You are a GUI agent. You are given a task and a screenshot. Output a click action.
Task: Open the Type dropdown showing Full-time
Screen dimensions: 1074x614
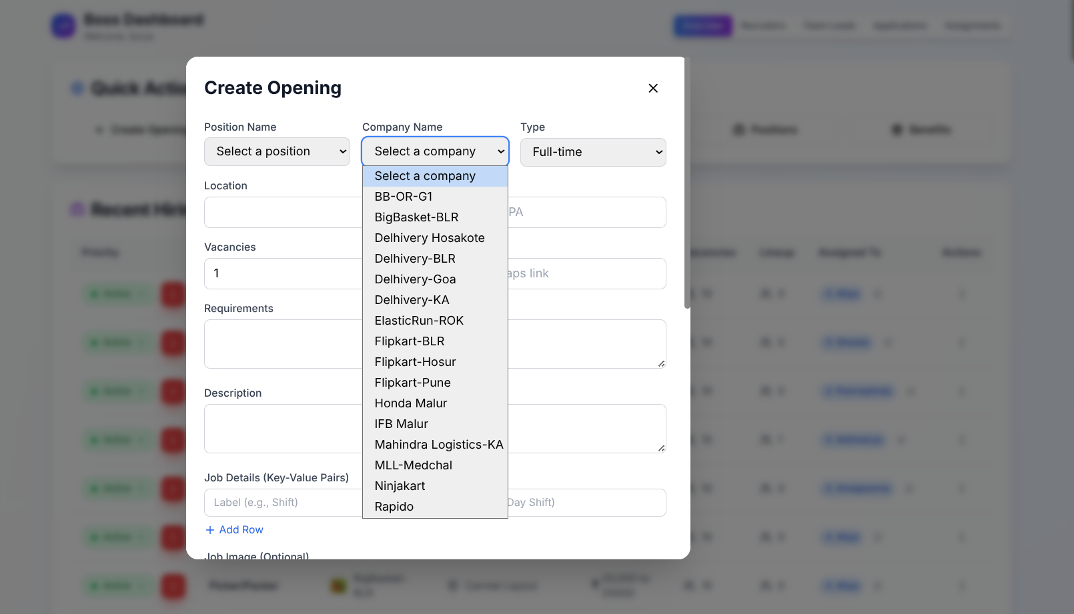(x=592, y=152)
